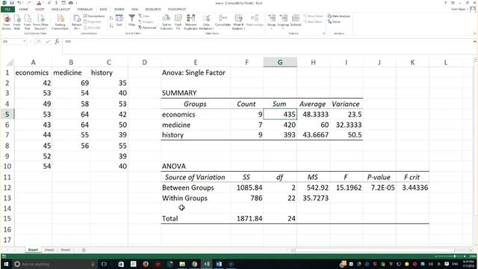478x269 pixels.
Task: Select cell with Sum value 435
Action: click(280, 114)
